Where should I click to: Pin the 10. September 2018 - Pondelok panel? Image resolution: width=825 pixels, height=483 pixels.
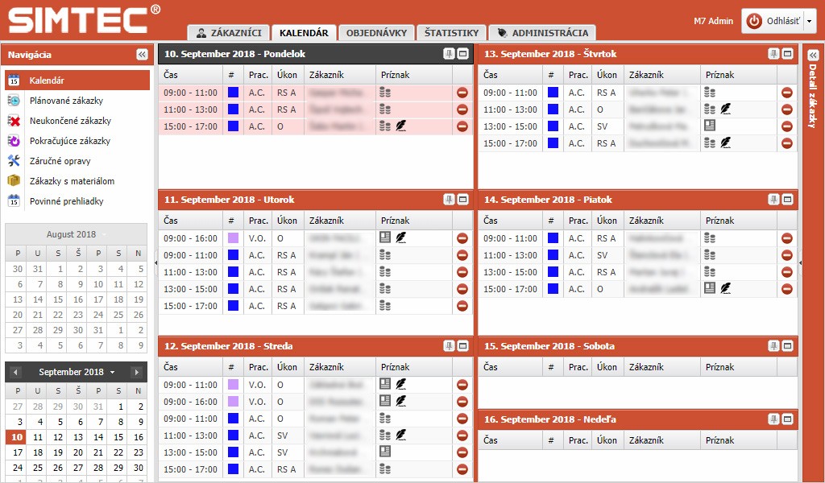(449, 54)
